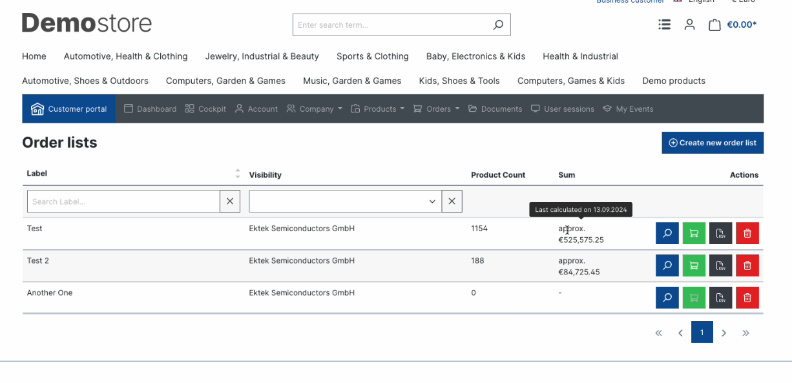Click the user account icon in header

689,25
